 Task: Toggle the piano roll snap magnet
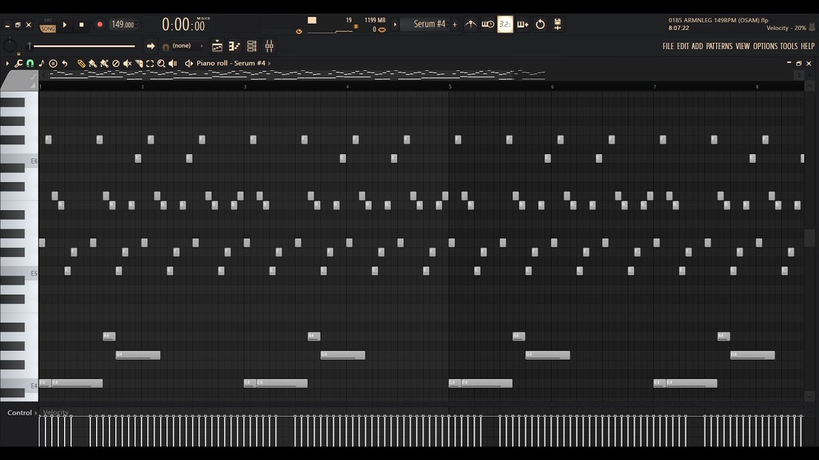tap(30, 63)
